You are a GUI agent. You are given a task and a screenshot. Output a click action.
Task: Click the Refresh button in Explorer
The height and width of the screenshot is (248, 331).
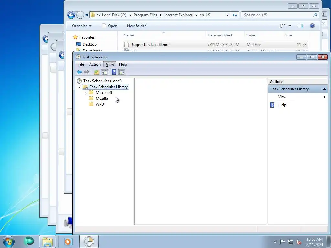(x=235, y=15)
